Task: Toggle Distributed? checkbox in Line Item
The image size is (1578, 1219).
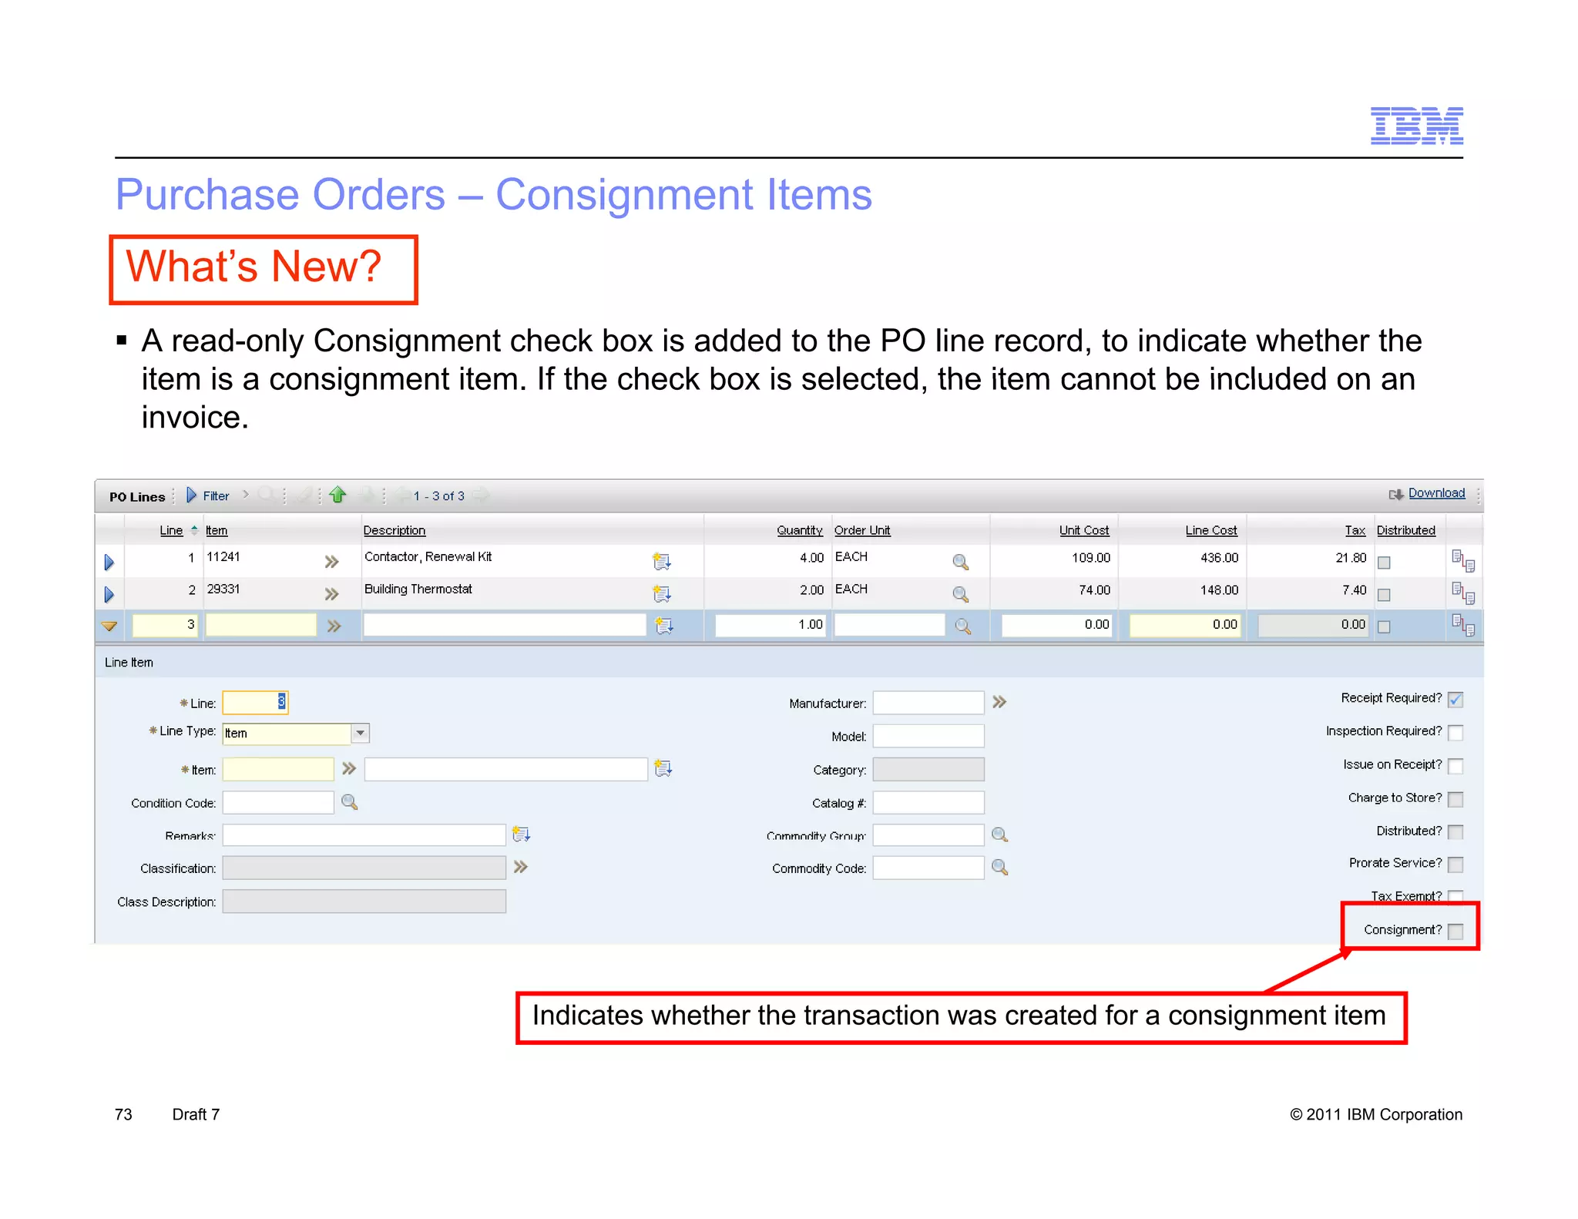Action: [x=1455, y=832]
